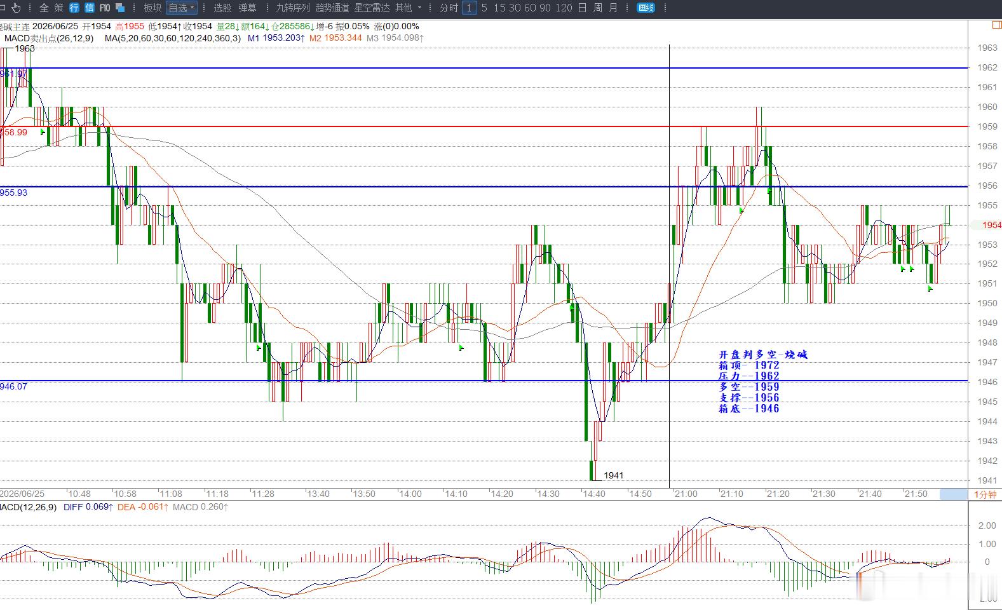Click the MACD(12,26,9) sub-chart label

[29, 507]
